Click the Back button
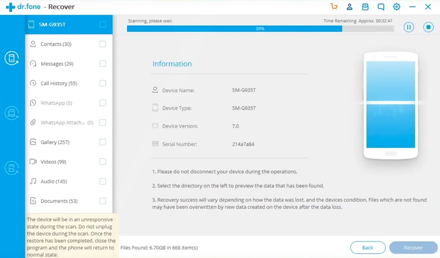 (x=367, y=247)
